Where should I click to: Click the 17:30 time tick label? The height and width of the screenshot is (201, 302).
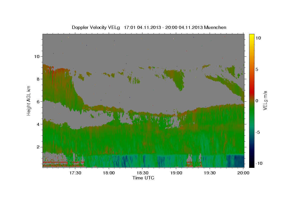coord(75,173)
